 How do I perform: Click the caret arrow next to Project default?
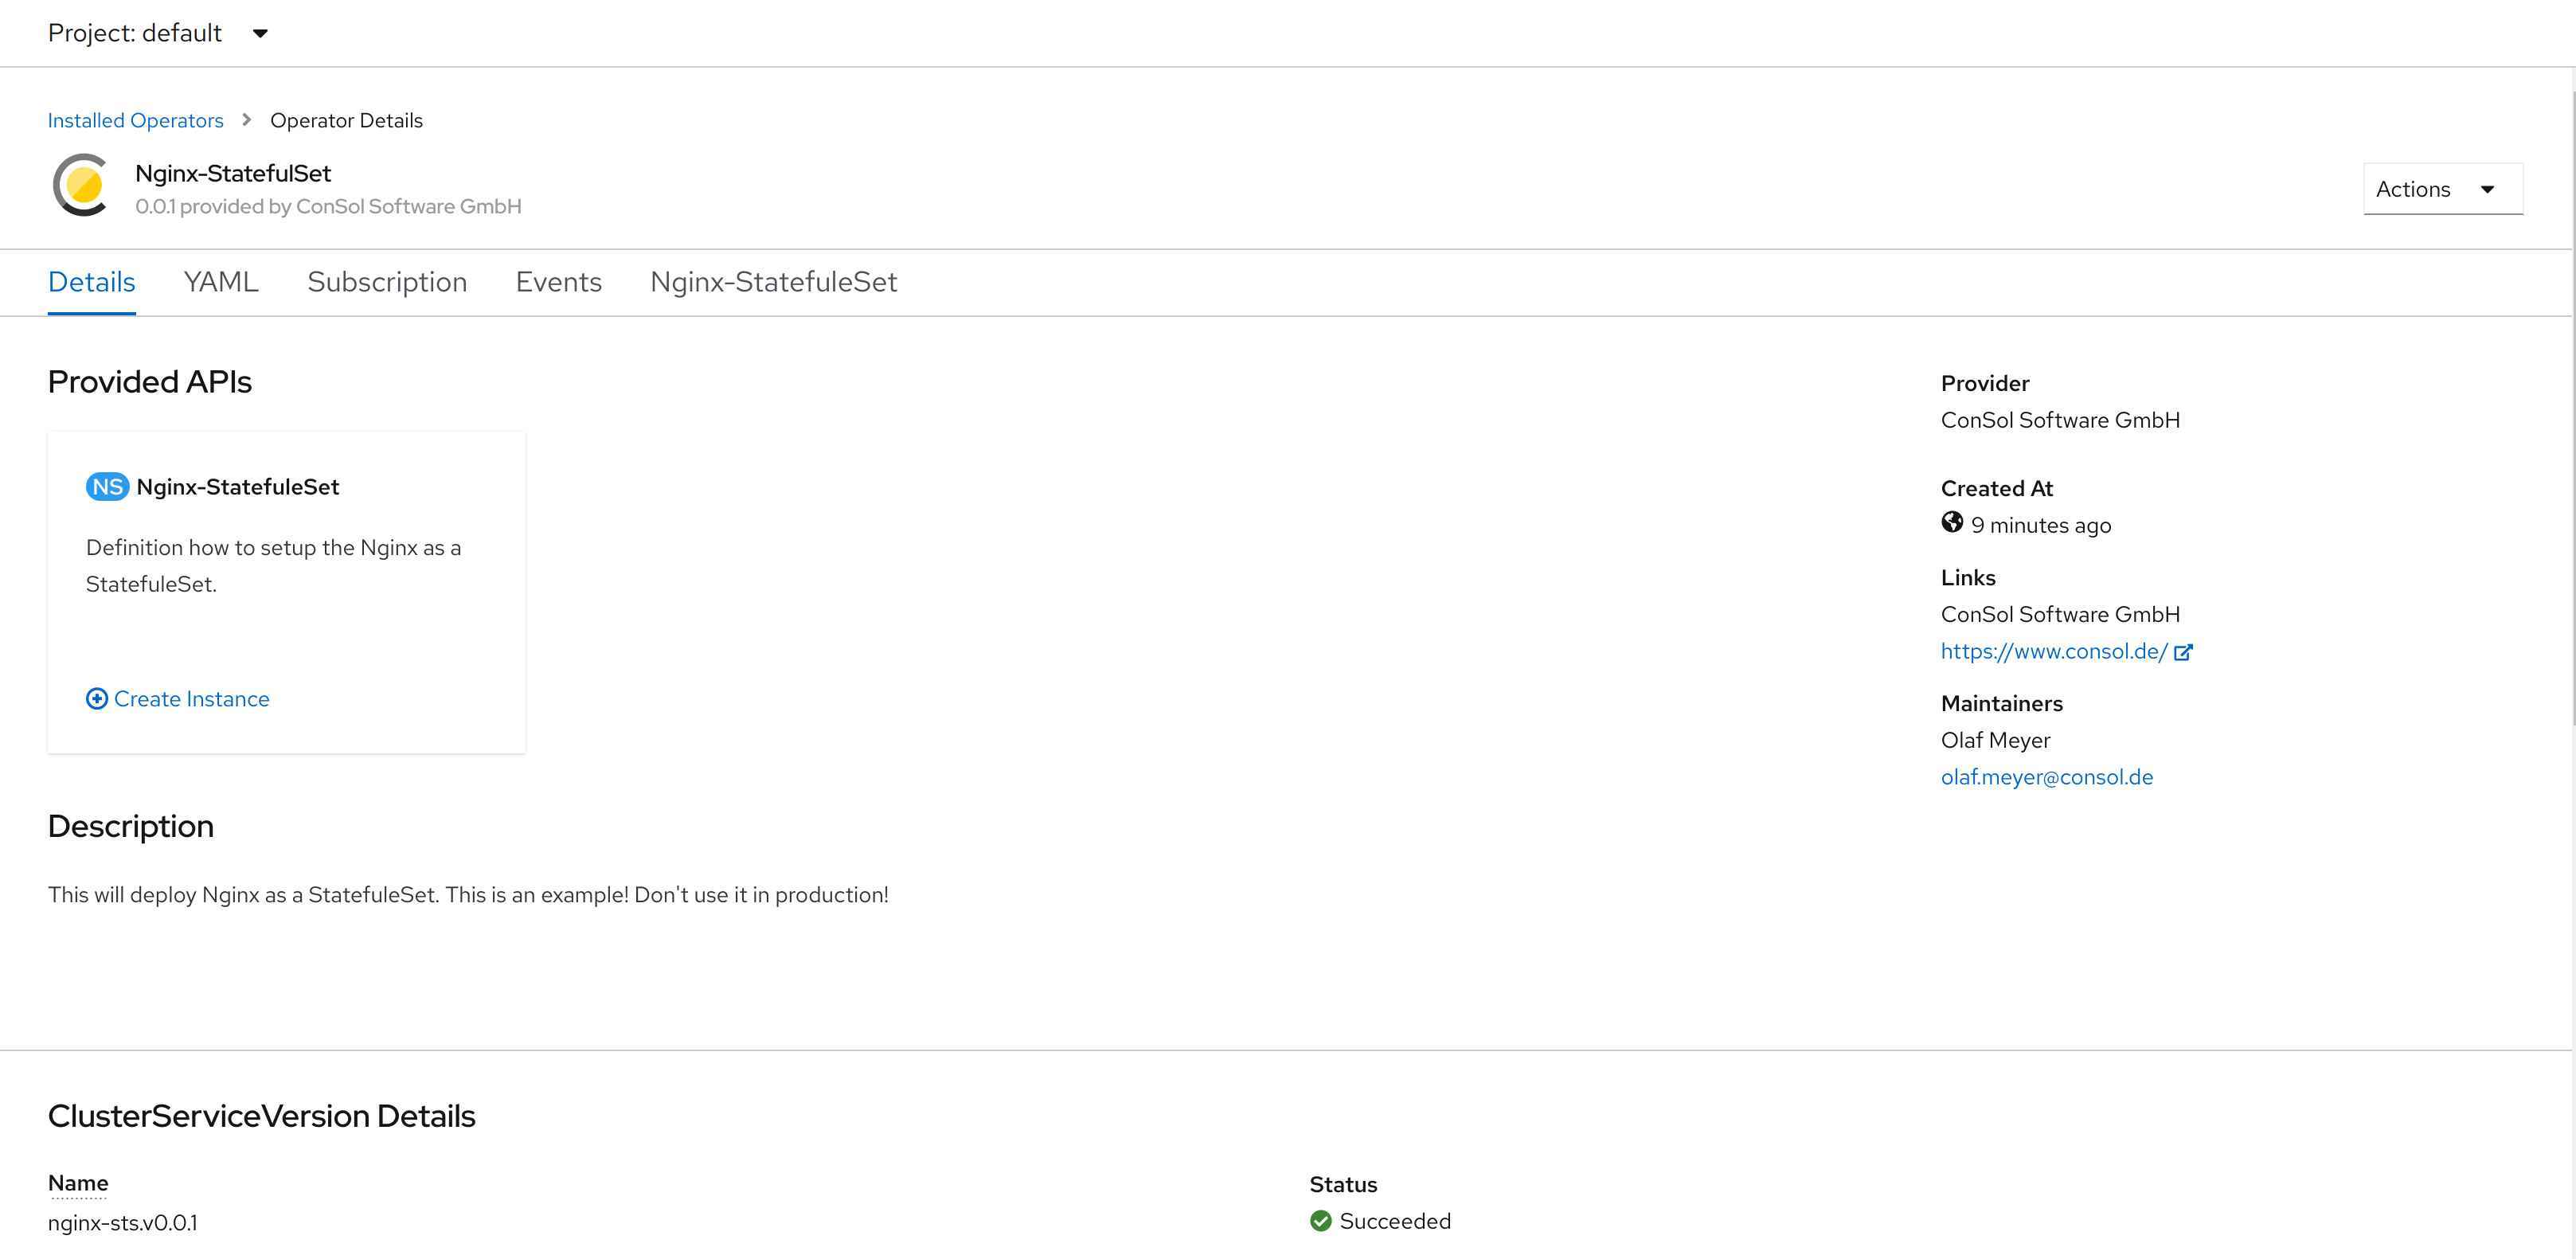coord(260,33)
